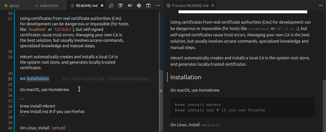Click 'brew install mkcert' line in editor
Image resolution: width=326 pixels, height=132 pixels.
38,106
